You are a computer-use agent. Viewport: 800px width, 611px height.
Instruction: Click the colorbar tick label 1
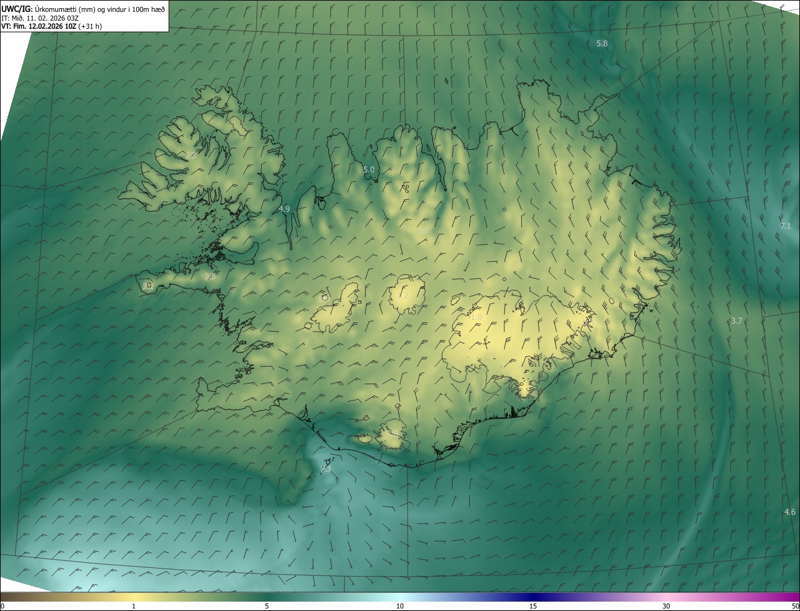pos(134,606)
